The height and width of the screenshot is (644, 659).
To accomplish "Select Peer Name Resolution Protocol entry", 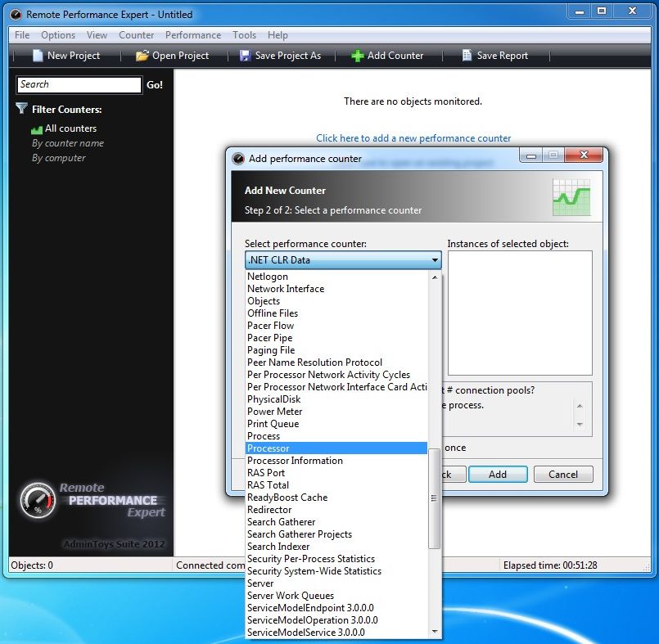I will tap(336, 363).
